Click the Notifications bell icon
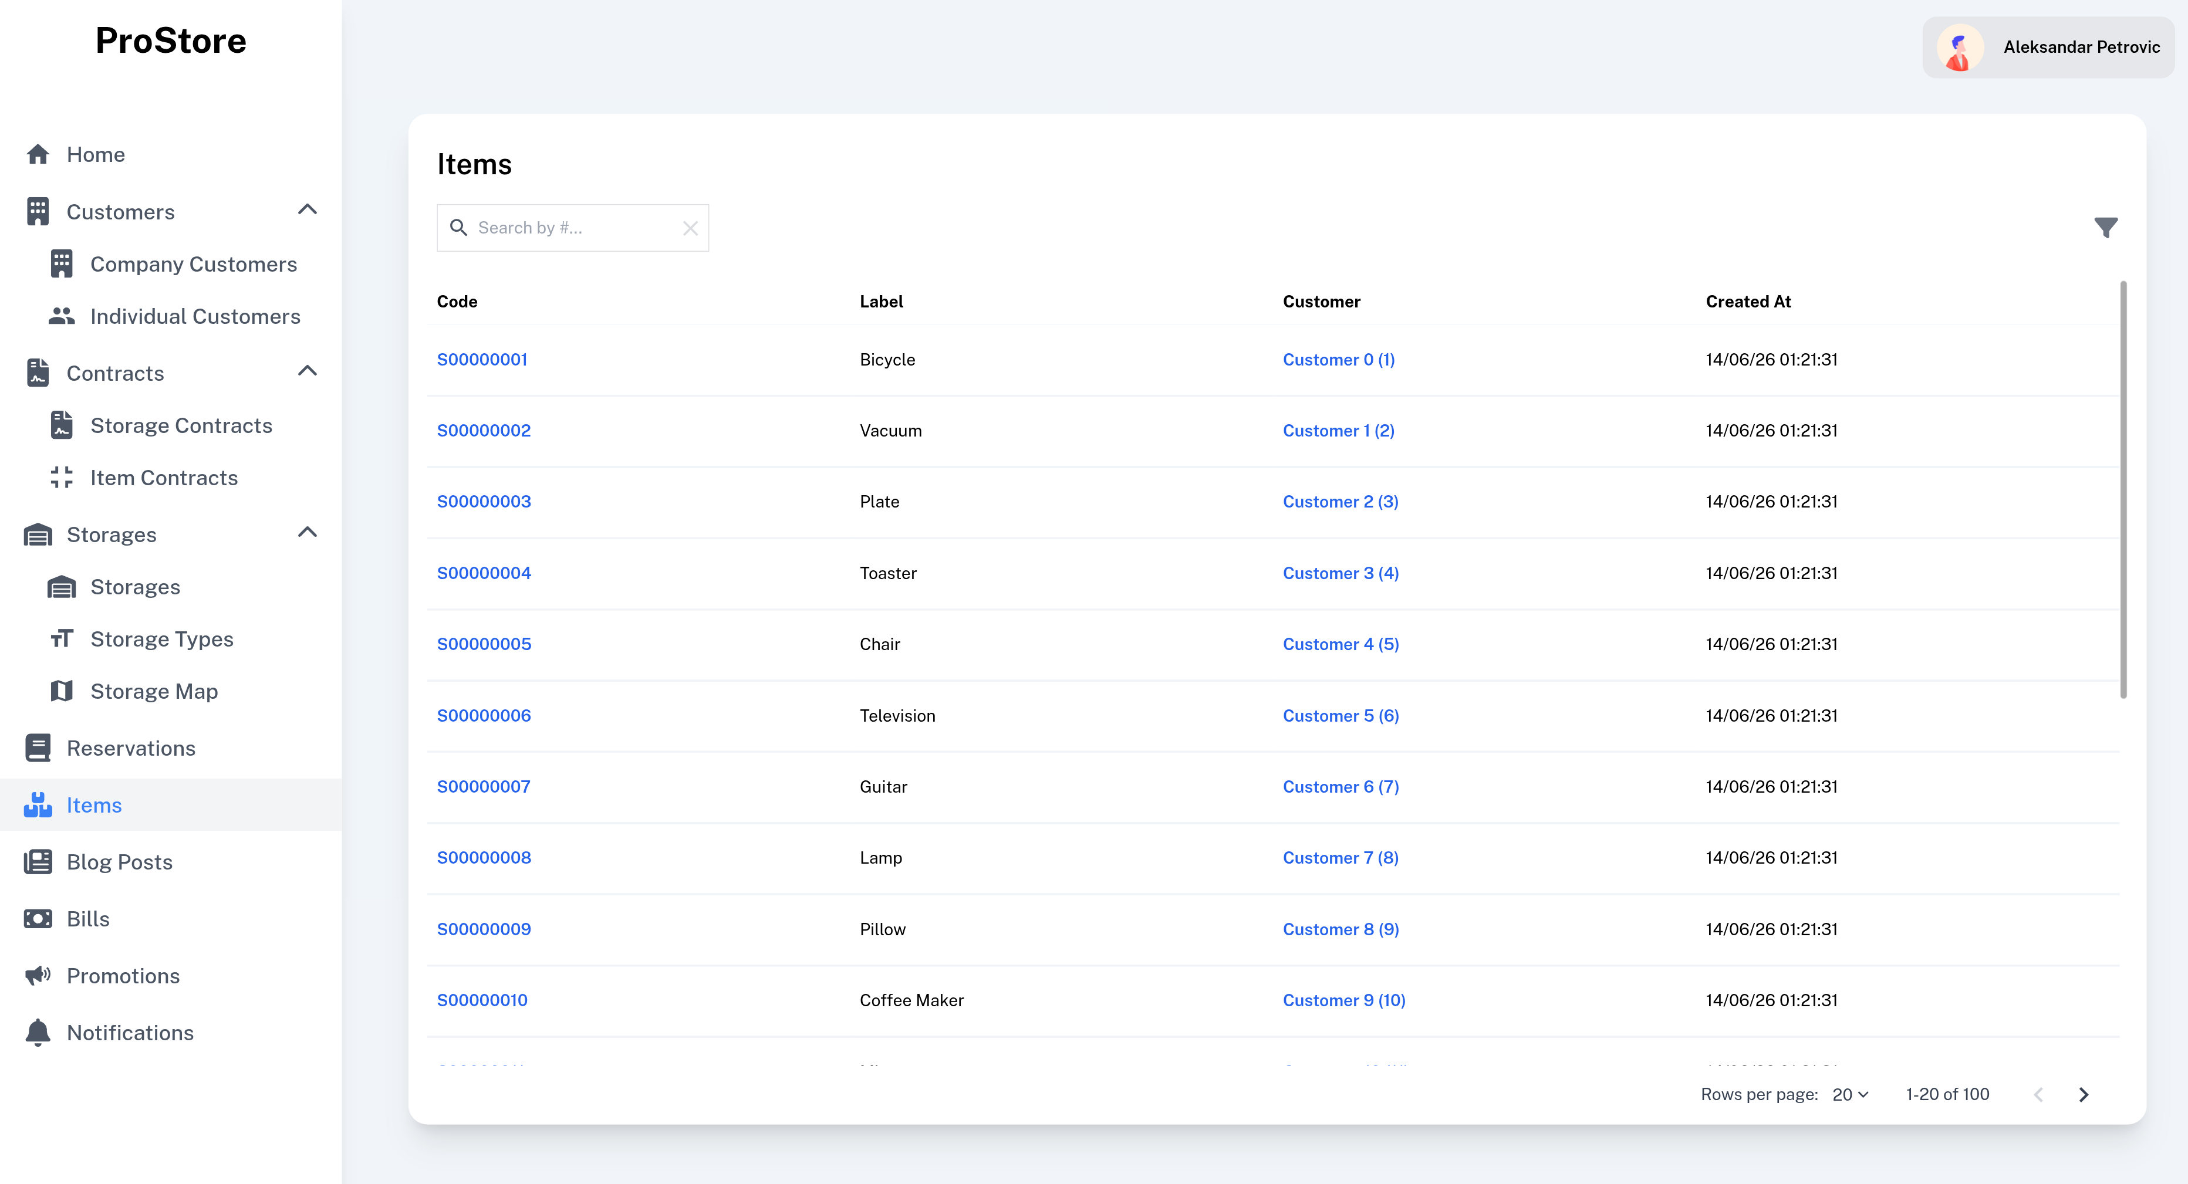2188x1184 pixels. pyautogui.click(x=38, y=1032)
